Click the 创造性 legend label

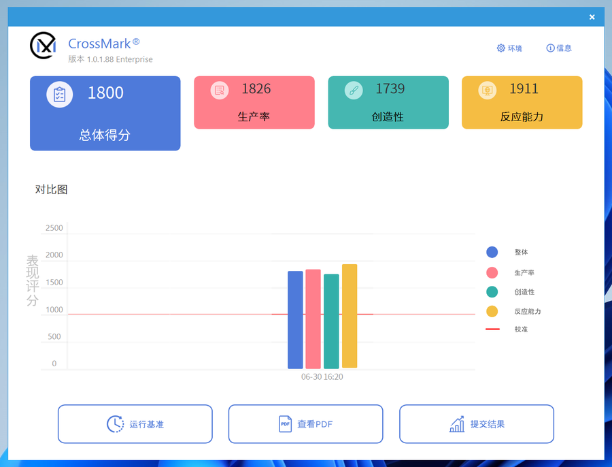(x=524, y=291)
